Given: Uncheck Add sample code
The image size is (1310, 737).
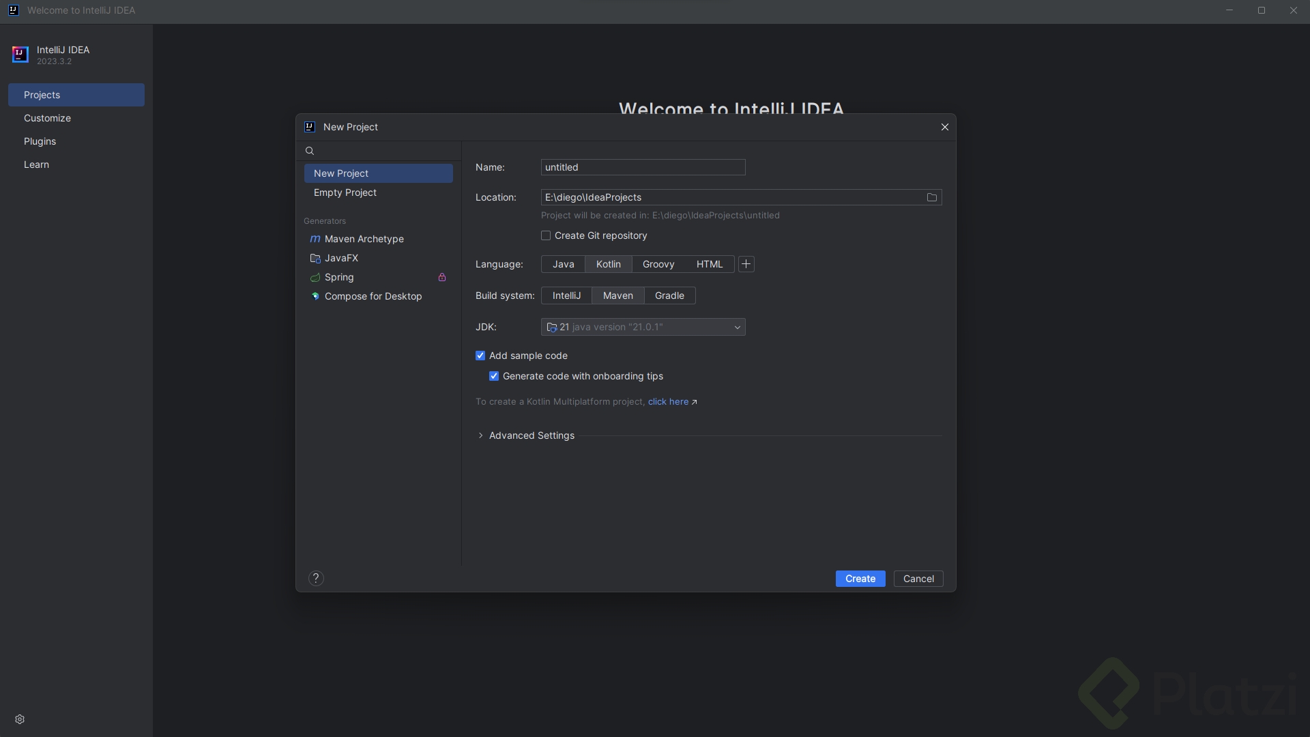Looking at the screenshot, I should (480, 356).
